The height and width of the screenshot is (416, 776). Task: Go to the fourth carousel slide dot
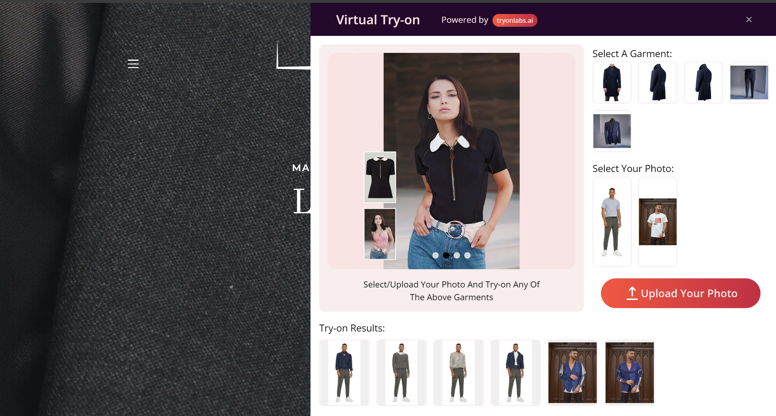tap(467, 256)
